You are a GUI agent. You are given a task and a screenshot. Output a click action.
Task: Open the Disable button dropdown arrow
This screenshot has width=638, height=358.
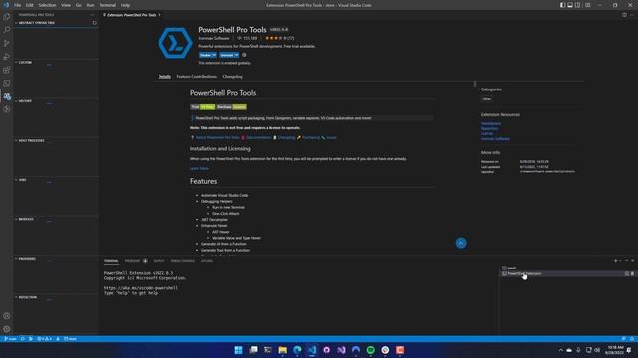[214, 55]
